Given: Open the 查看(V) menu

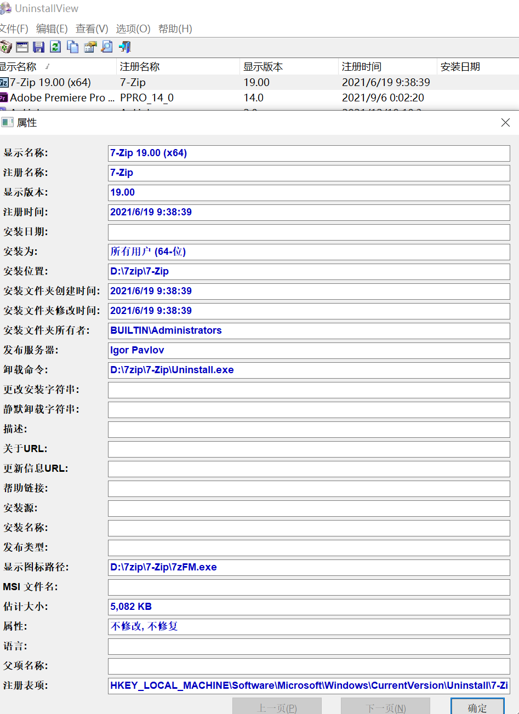Looking at the screenshot, I should coord(92,28).
